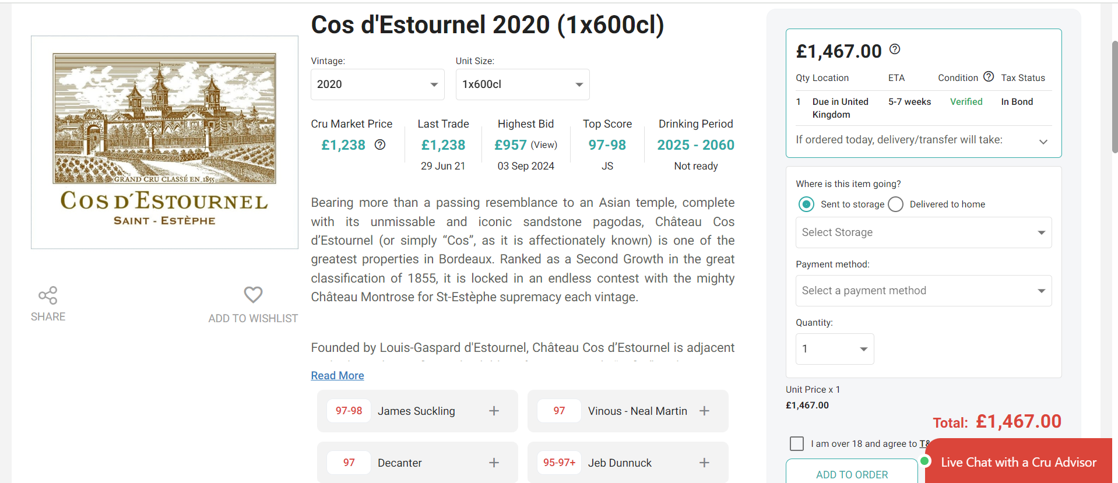Open the payment method dropdown

923,291
